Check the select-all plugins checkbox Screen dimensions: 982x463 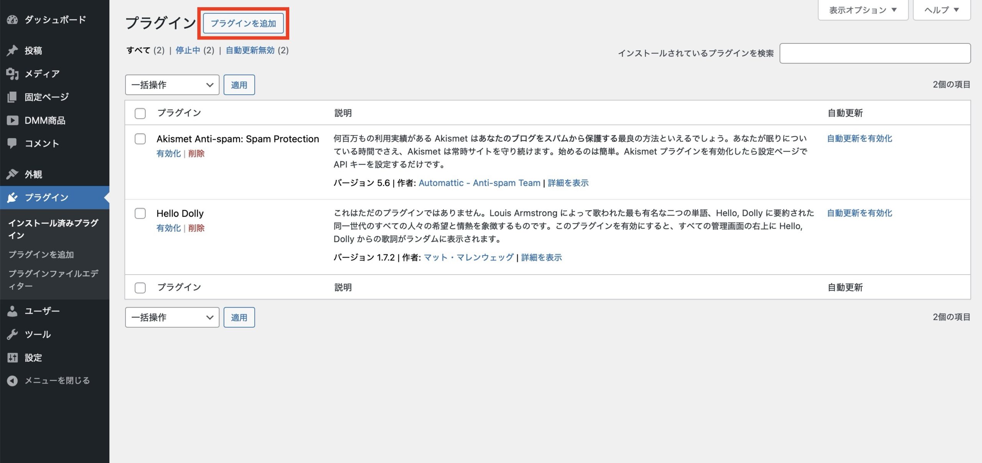[x=140, y=113]
